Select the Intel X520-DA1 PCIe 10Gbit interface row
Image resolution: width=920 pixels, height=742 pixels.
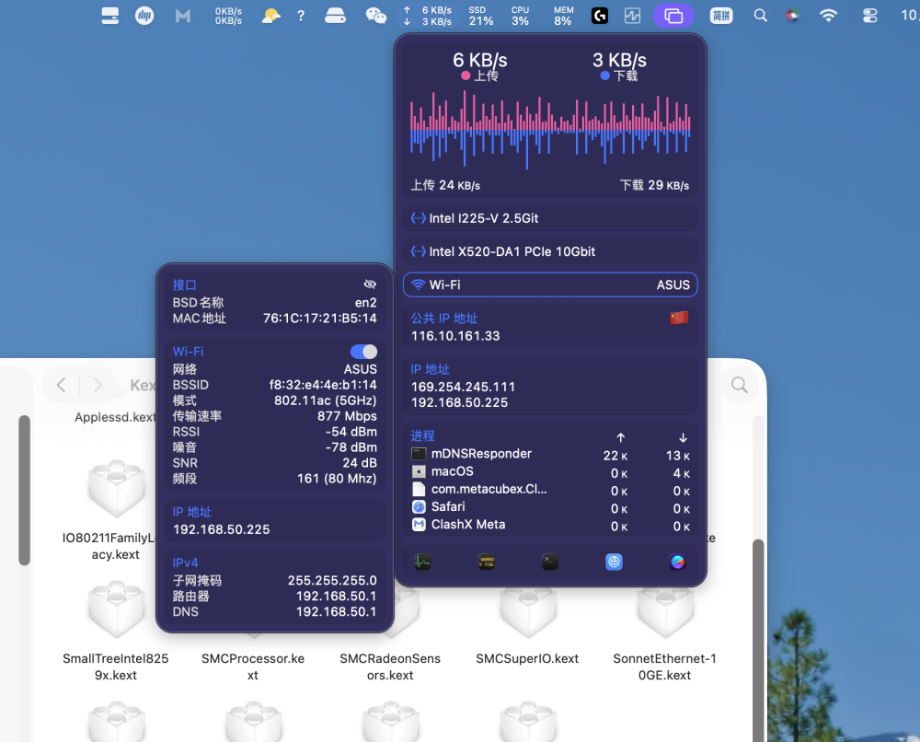coord(550,251)
